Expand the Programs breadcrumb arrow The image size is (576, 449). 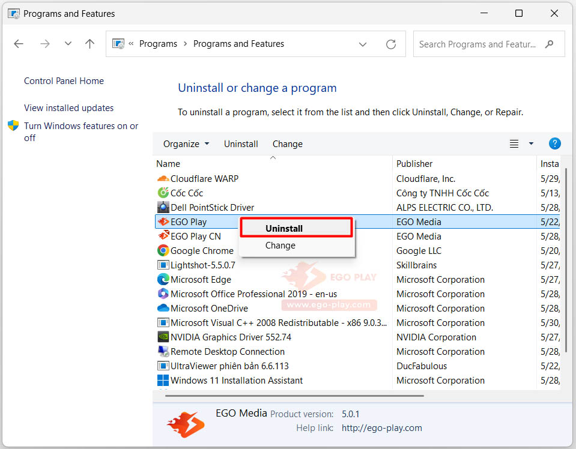coord(185,44)
